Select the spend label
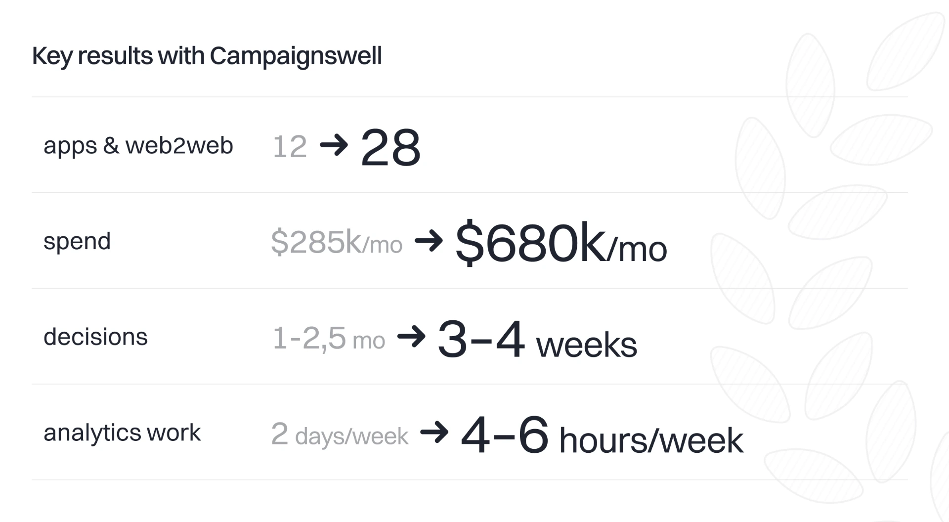The width and height of the screenshot is (949, 522). coord(77,242)
